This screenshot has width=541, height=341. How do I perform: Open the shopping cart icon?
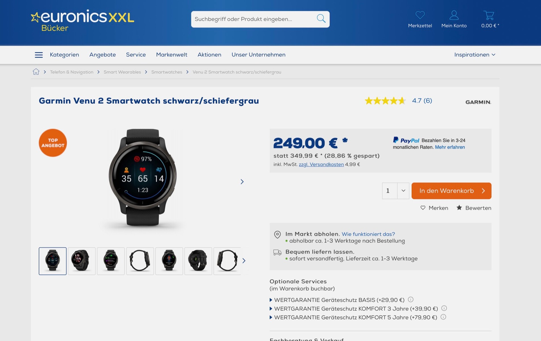(489, 15)
